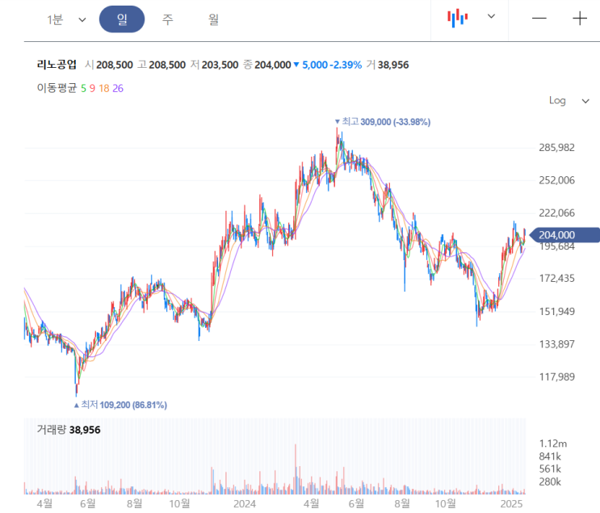Toggle the green 5 moving average

(x=83, y=87)
